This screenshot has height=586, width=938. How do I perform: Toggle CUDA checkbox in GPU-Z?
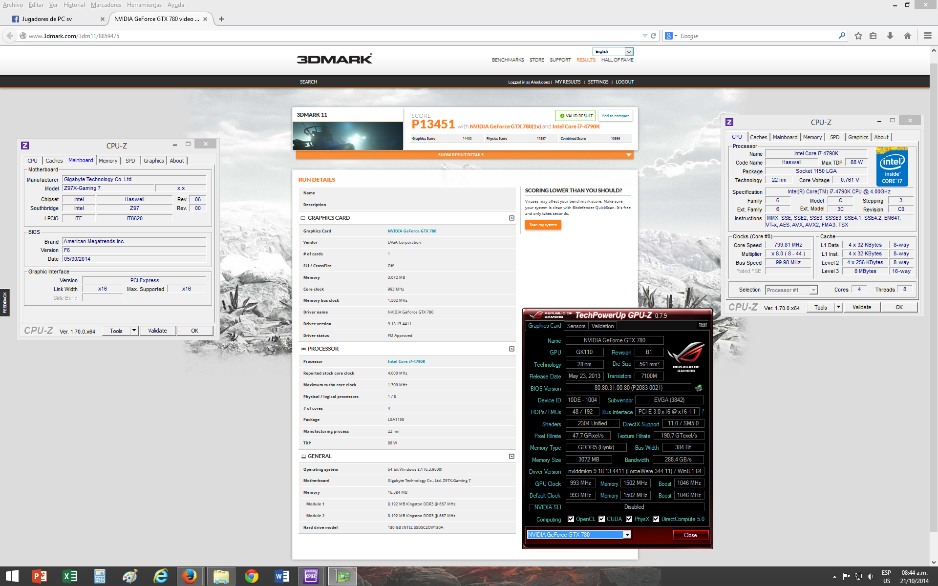pyautogui.click(x=602, y=519)
